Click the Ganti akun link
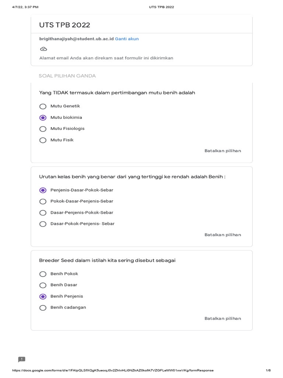Image resolution: width=283 pixels, height=378 pixels. click(x=127, y=39)
